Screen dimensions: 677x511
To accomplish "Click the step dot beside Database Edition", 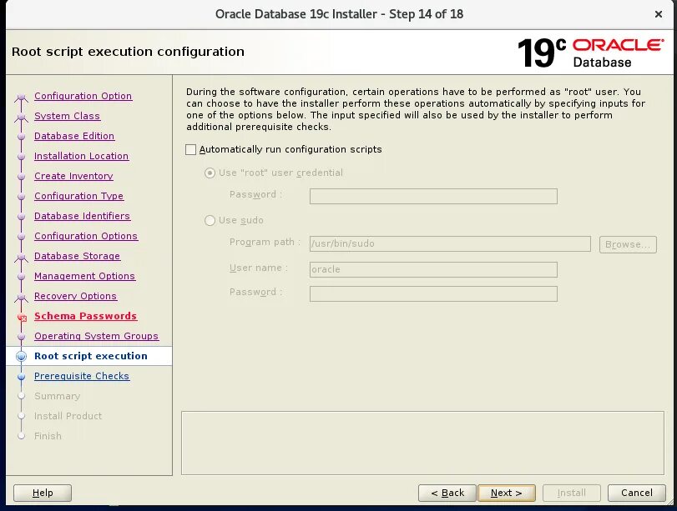I will point(21,137).
